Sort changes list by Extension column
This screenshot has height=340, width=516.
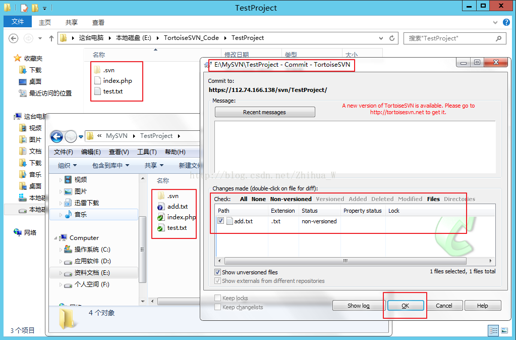pyautogui.click(x=283, y=211)
